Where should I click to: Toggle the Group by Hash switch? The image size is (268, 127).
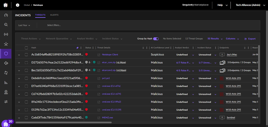(156, 39)
